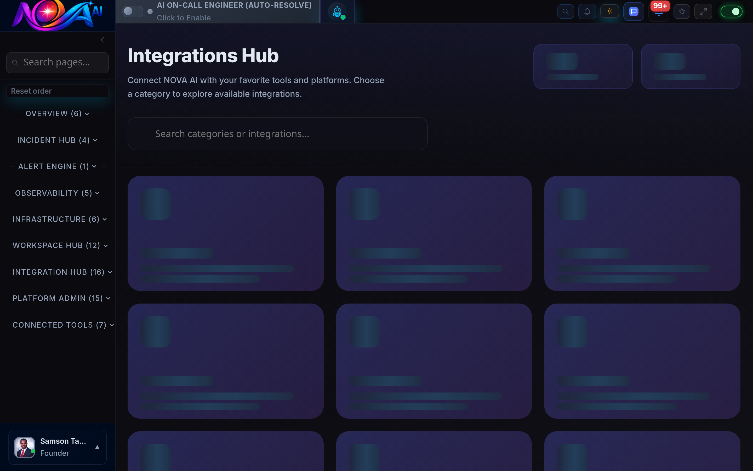753x471 pixels.
Task: Click the Reset order button
Action: click(x=57, y=91)
